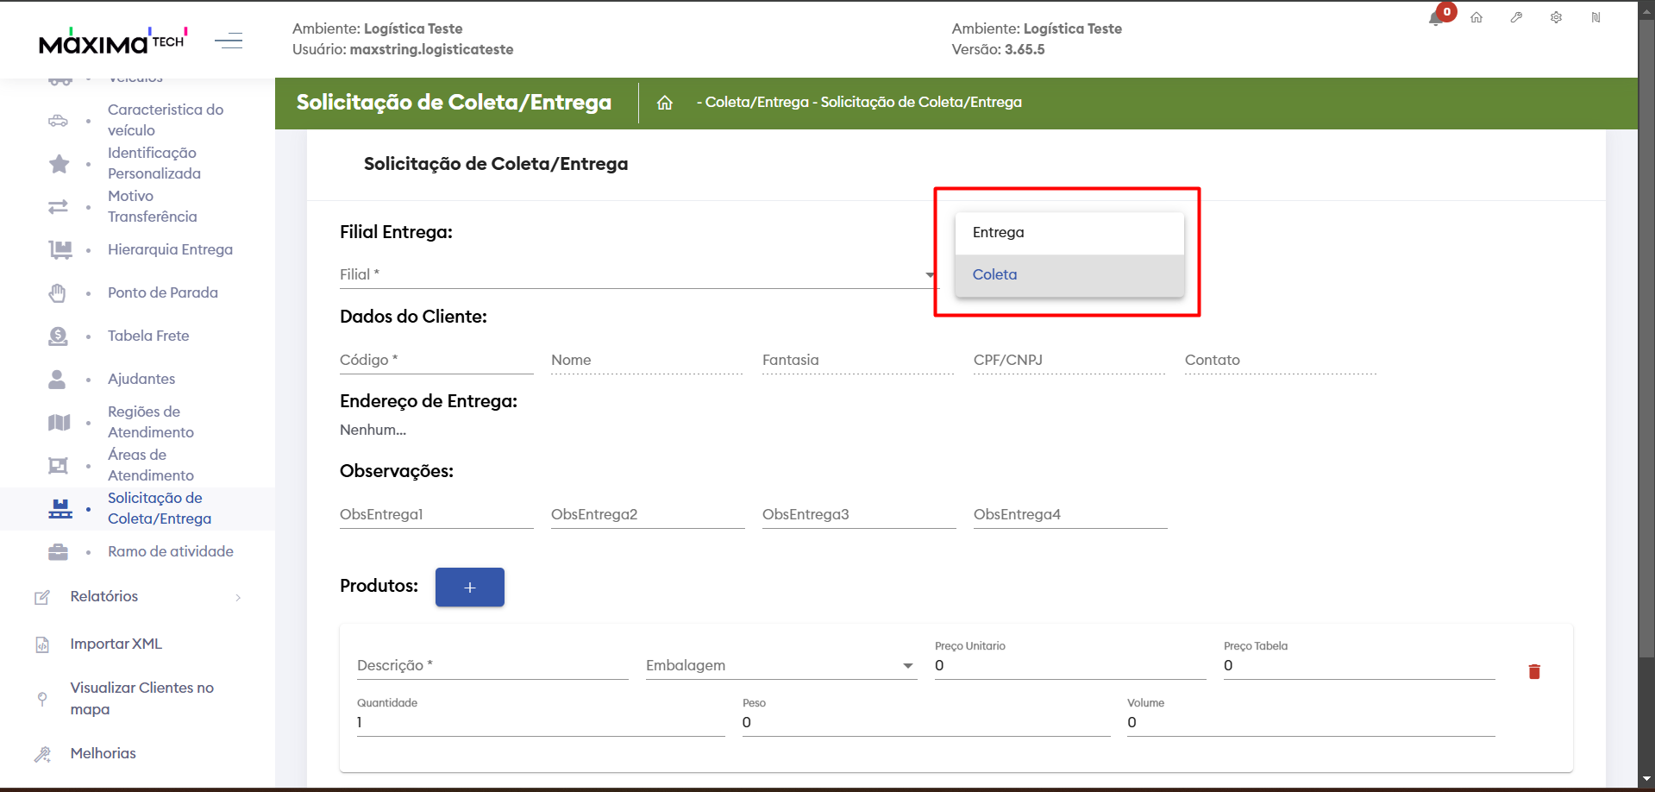Screen dimensions: 1655x792
Task: Click the home icon in top toolbar
Action: 1476,17
